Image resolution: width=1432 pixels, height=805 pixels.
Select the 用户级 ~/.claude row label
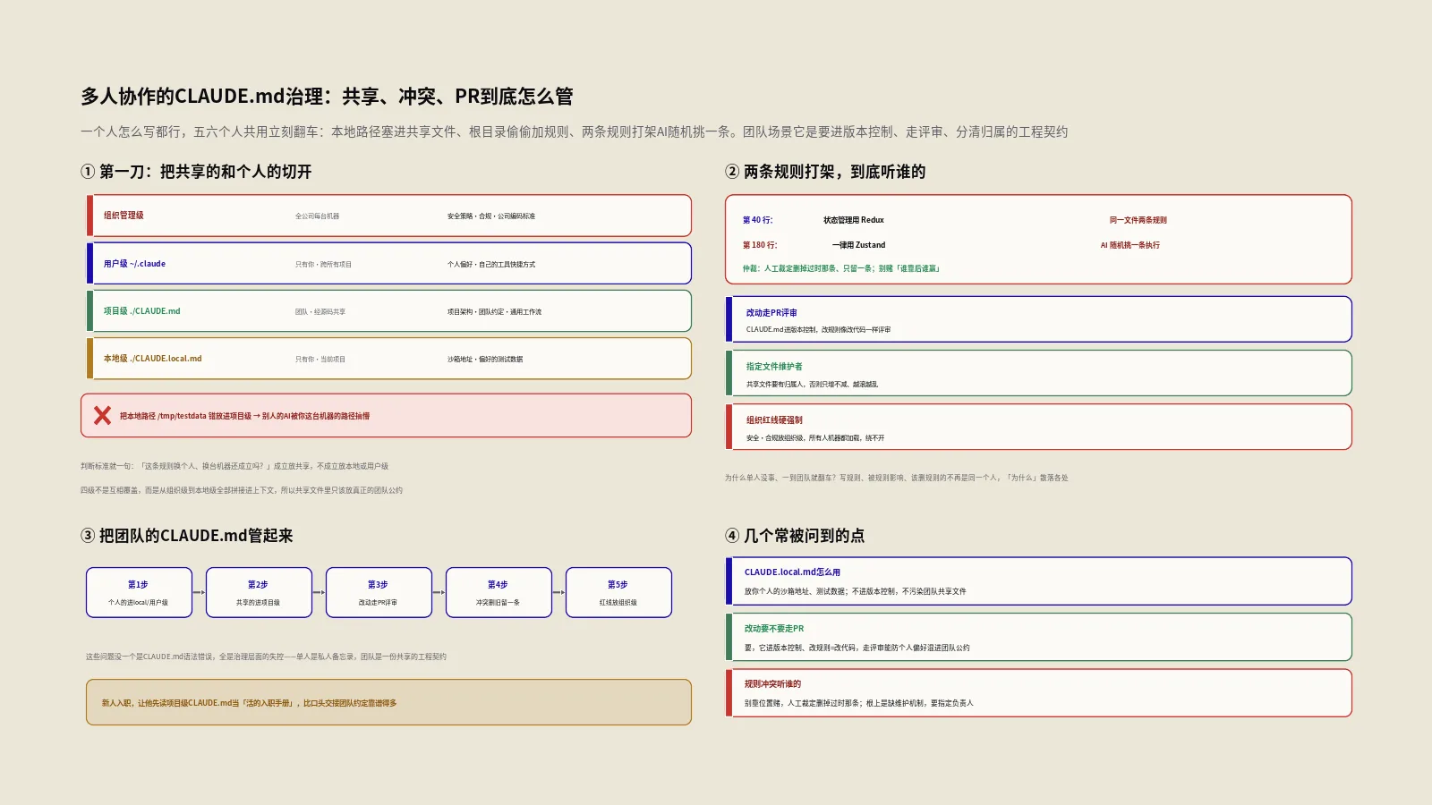click(134, 264)
